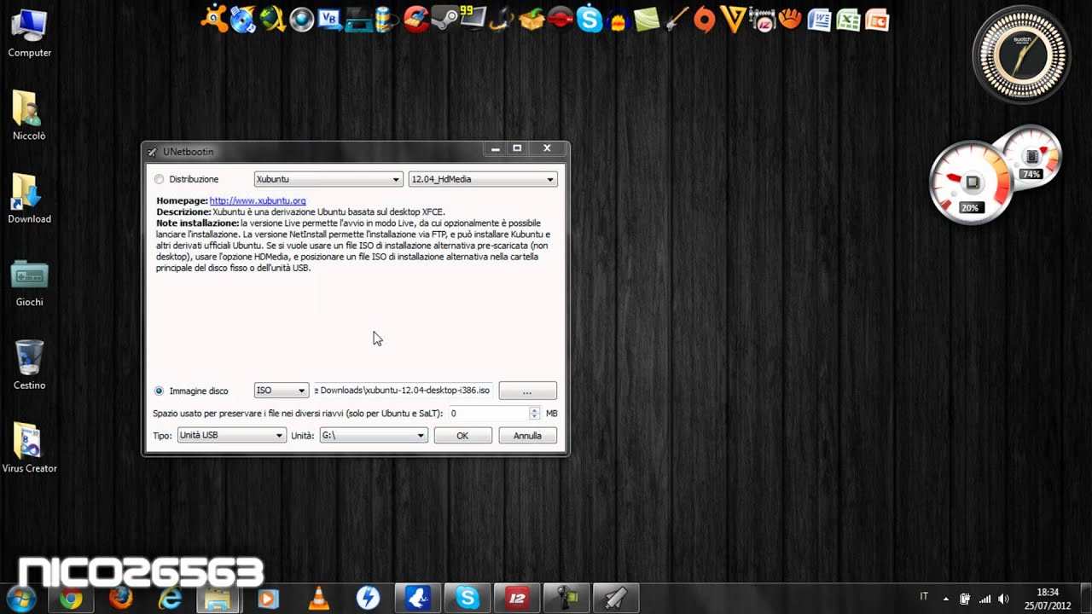Click OK to start UNetbootin
Screen dimensions: 1092x614
462,436
